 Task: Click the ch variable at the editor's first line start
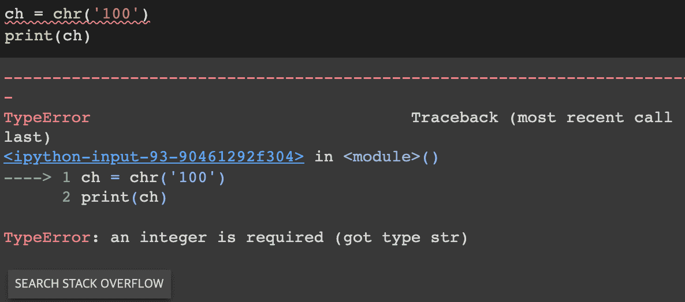point(13,13)
